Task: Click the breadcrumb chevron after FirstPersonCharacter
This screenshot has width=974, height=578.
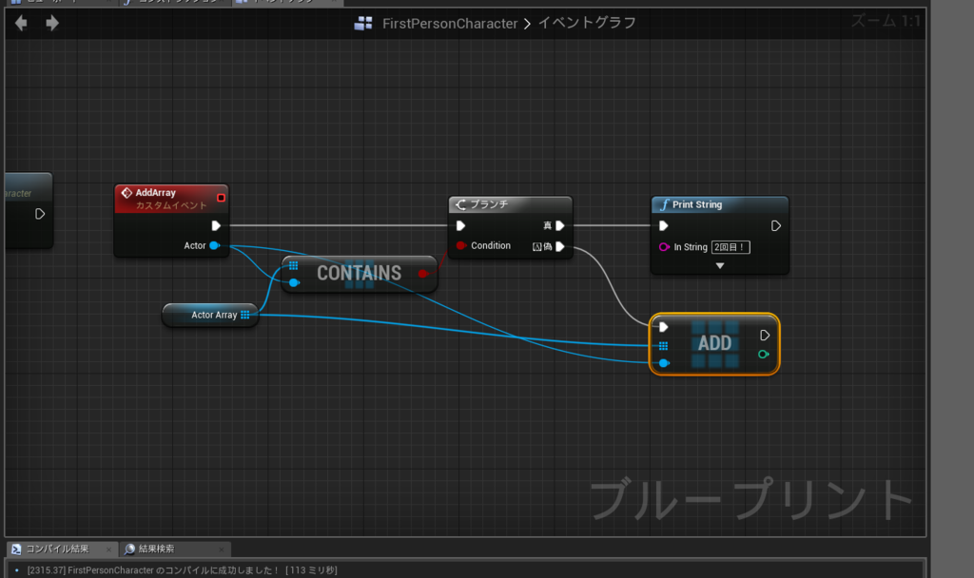Action: 529,23
